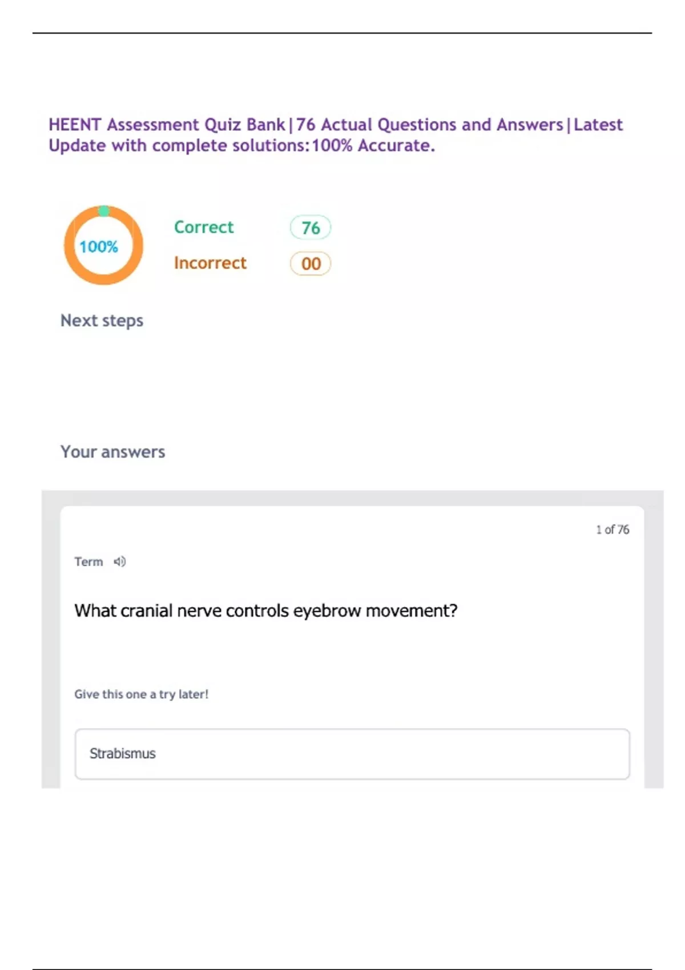The height and width of the screenshot is (970, 685).
Task: Click the 1 of 76 question counter
Action: (612, 530)
